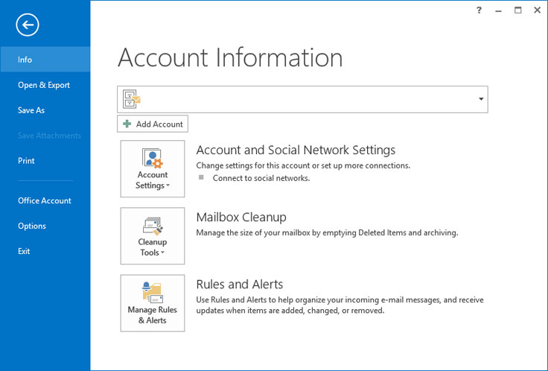
Task: Click the Mailbox Cleanup heading
Action: (241, 217)
